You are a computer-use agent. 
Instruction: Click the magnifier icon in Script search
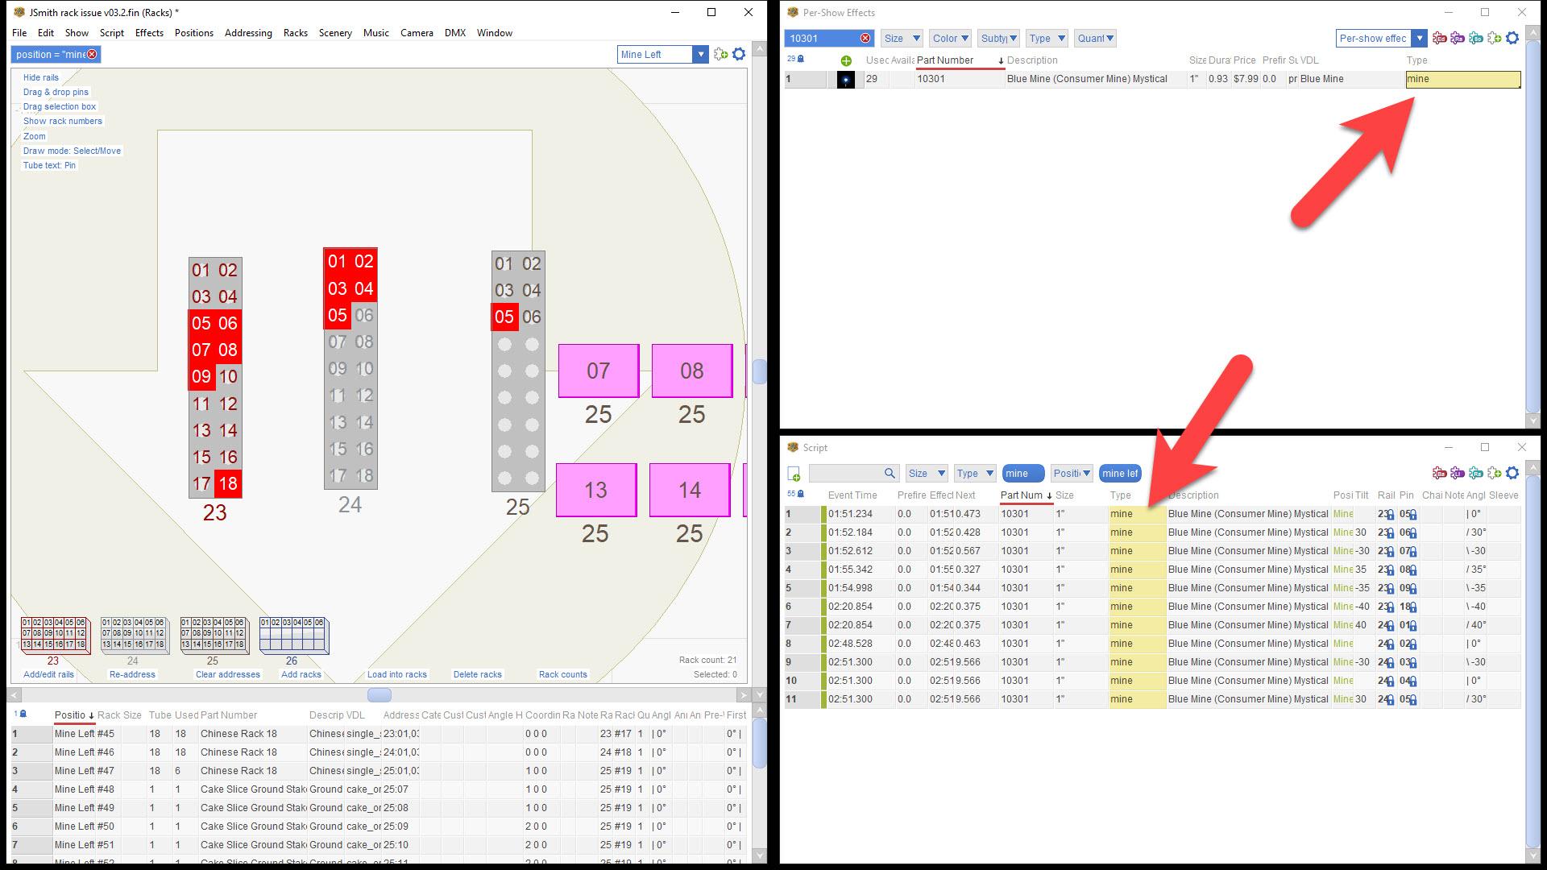[890, 474]
